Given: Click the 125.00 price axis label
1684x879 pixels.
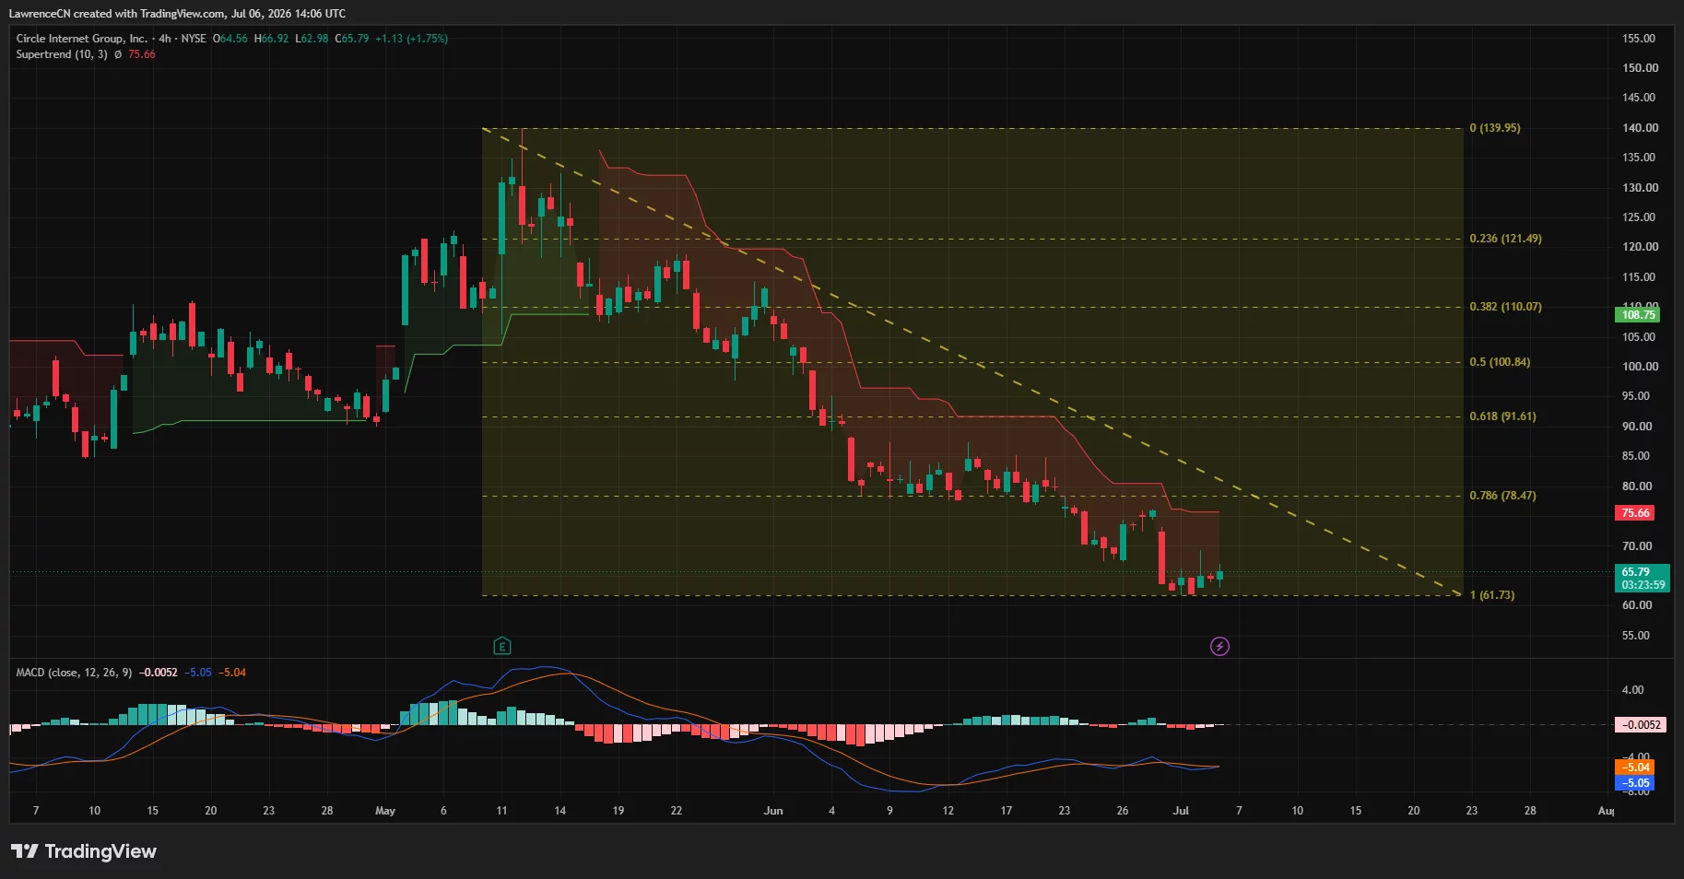Looking at the screenshot, I should (x=1639, y=217).
